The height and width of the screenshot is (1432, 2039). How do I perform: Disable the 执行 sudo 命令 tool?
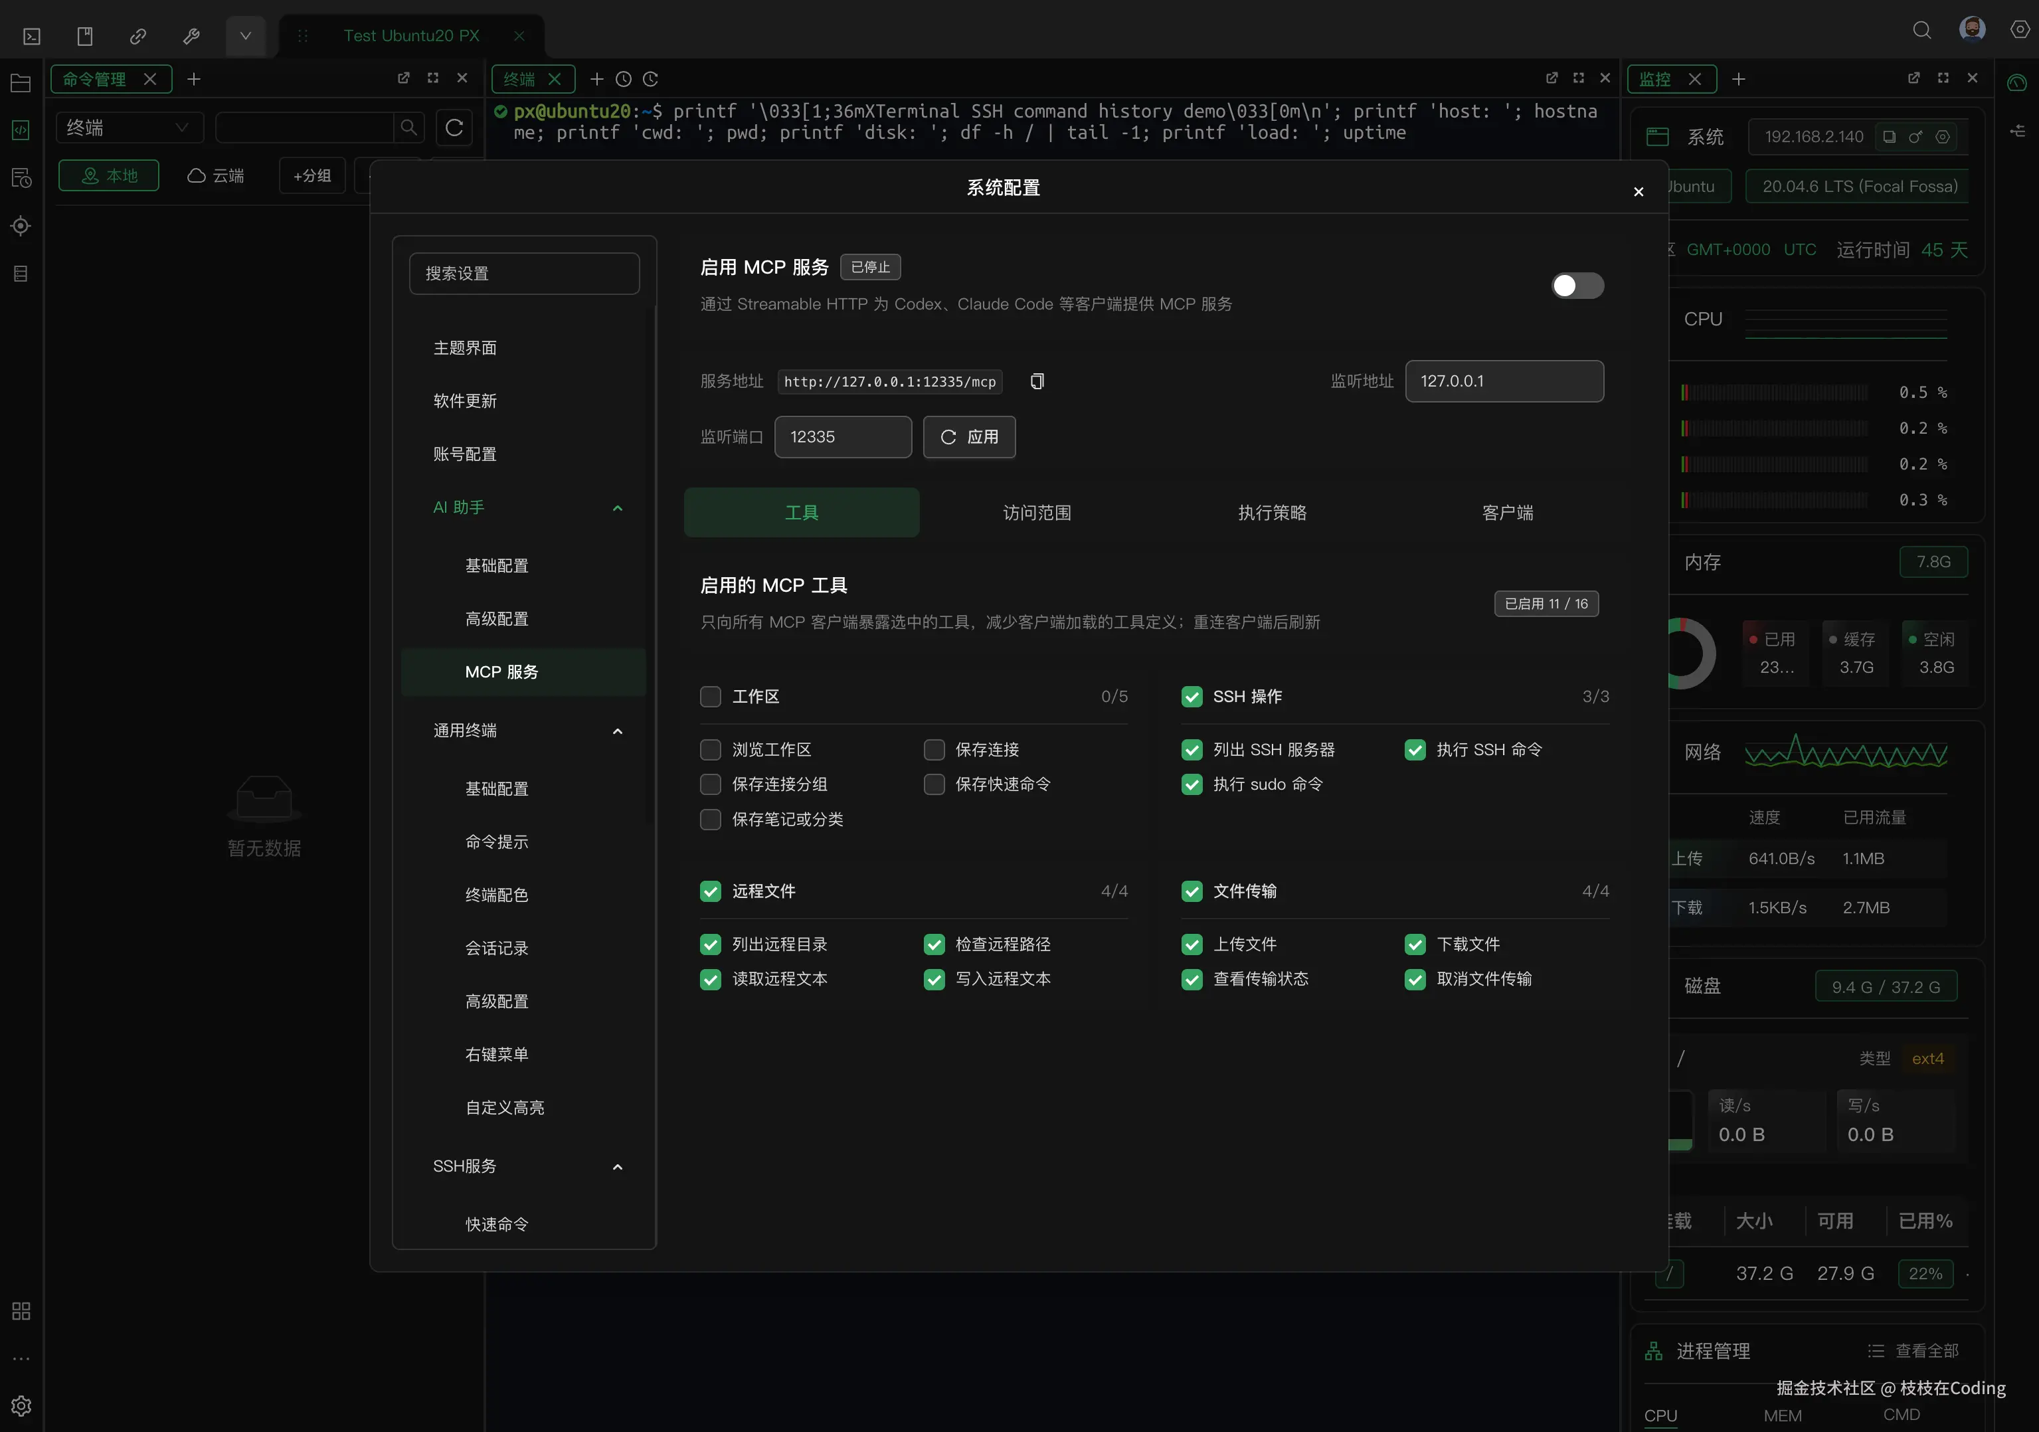tap(1192, 784)
